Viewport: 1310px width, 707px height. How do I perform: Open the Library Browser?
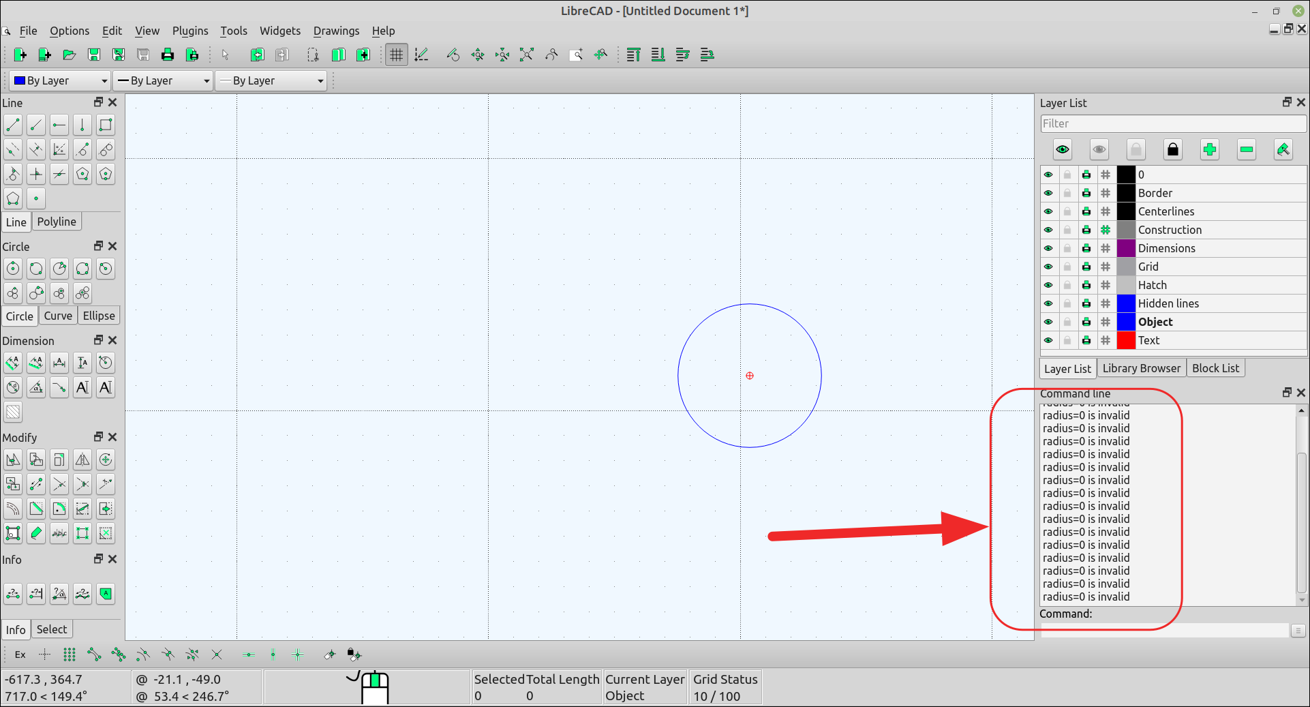tap(1141, 367)
